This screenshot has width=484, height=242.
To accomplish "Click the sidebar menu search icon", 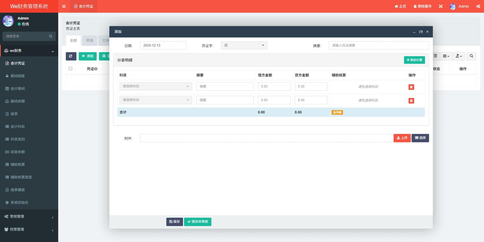I will pos(51,36).
